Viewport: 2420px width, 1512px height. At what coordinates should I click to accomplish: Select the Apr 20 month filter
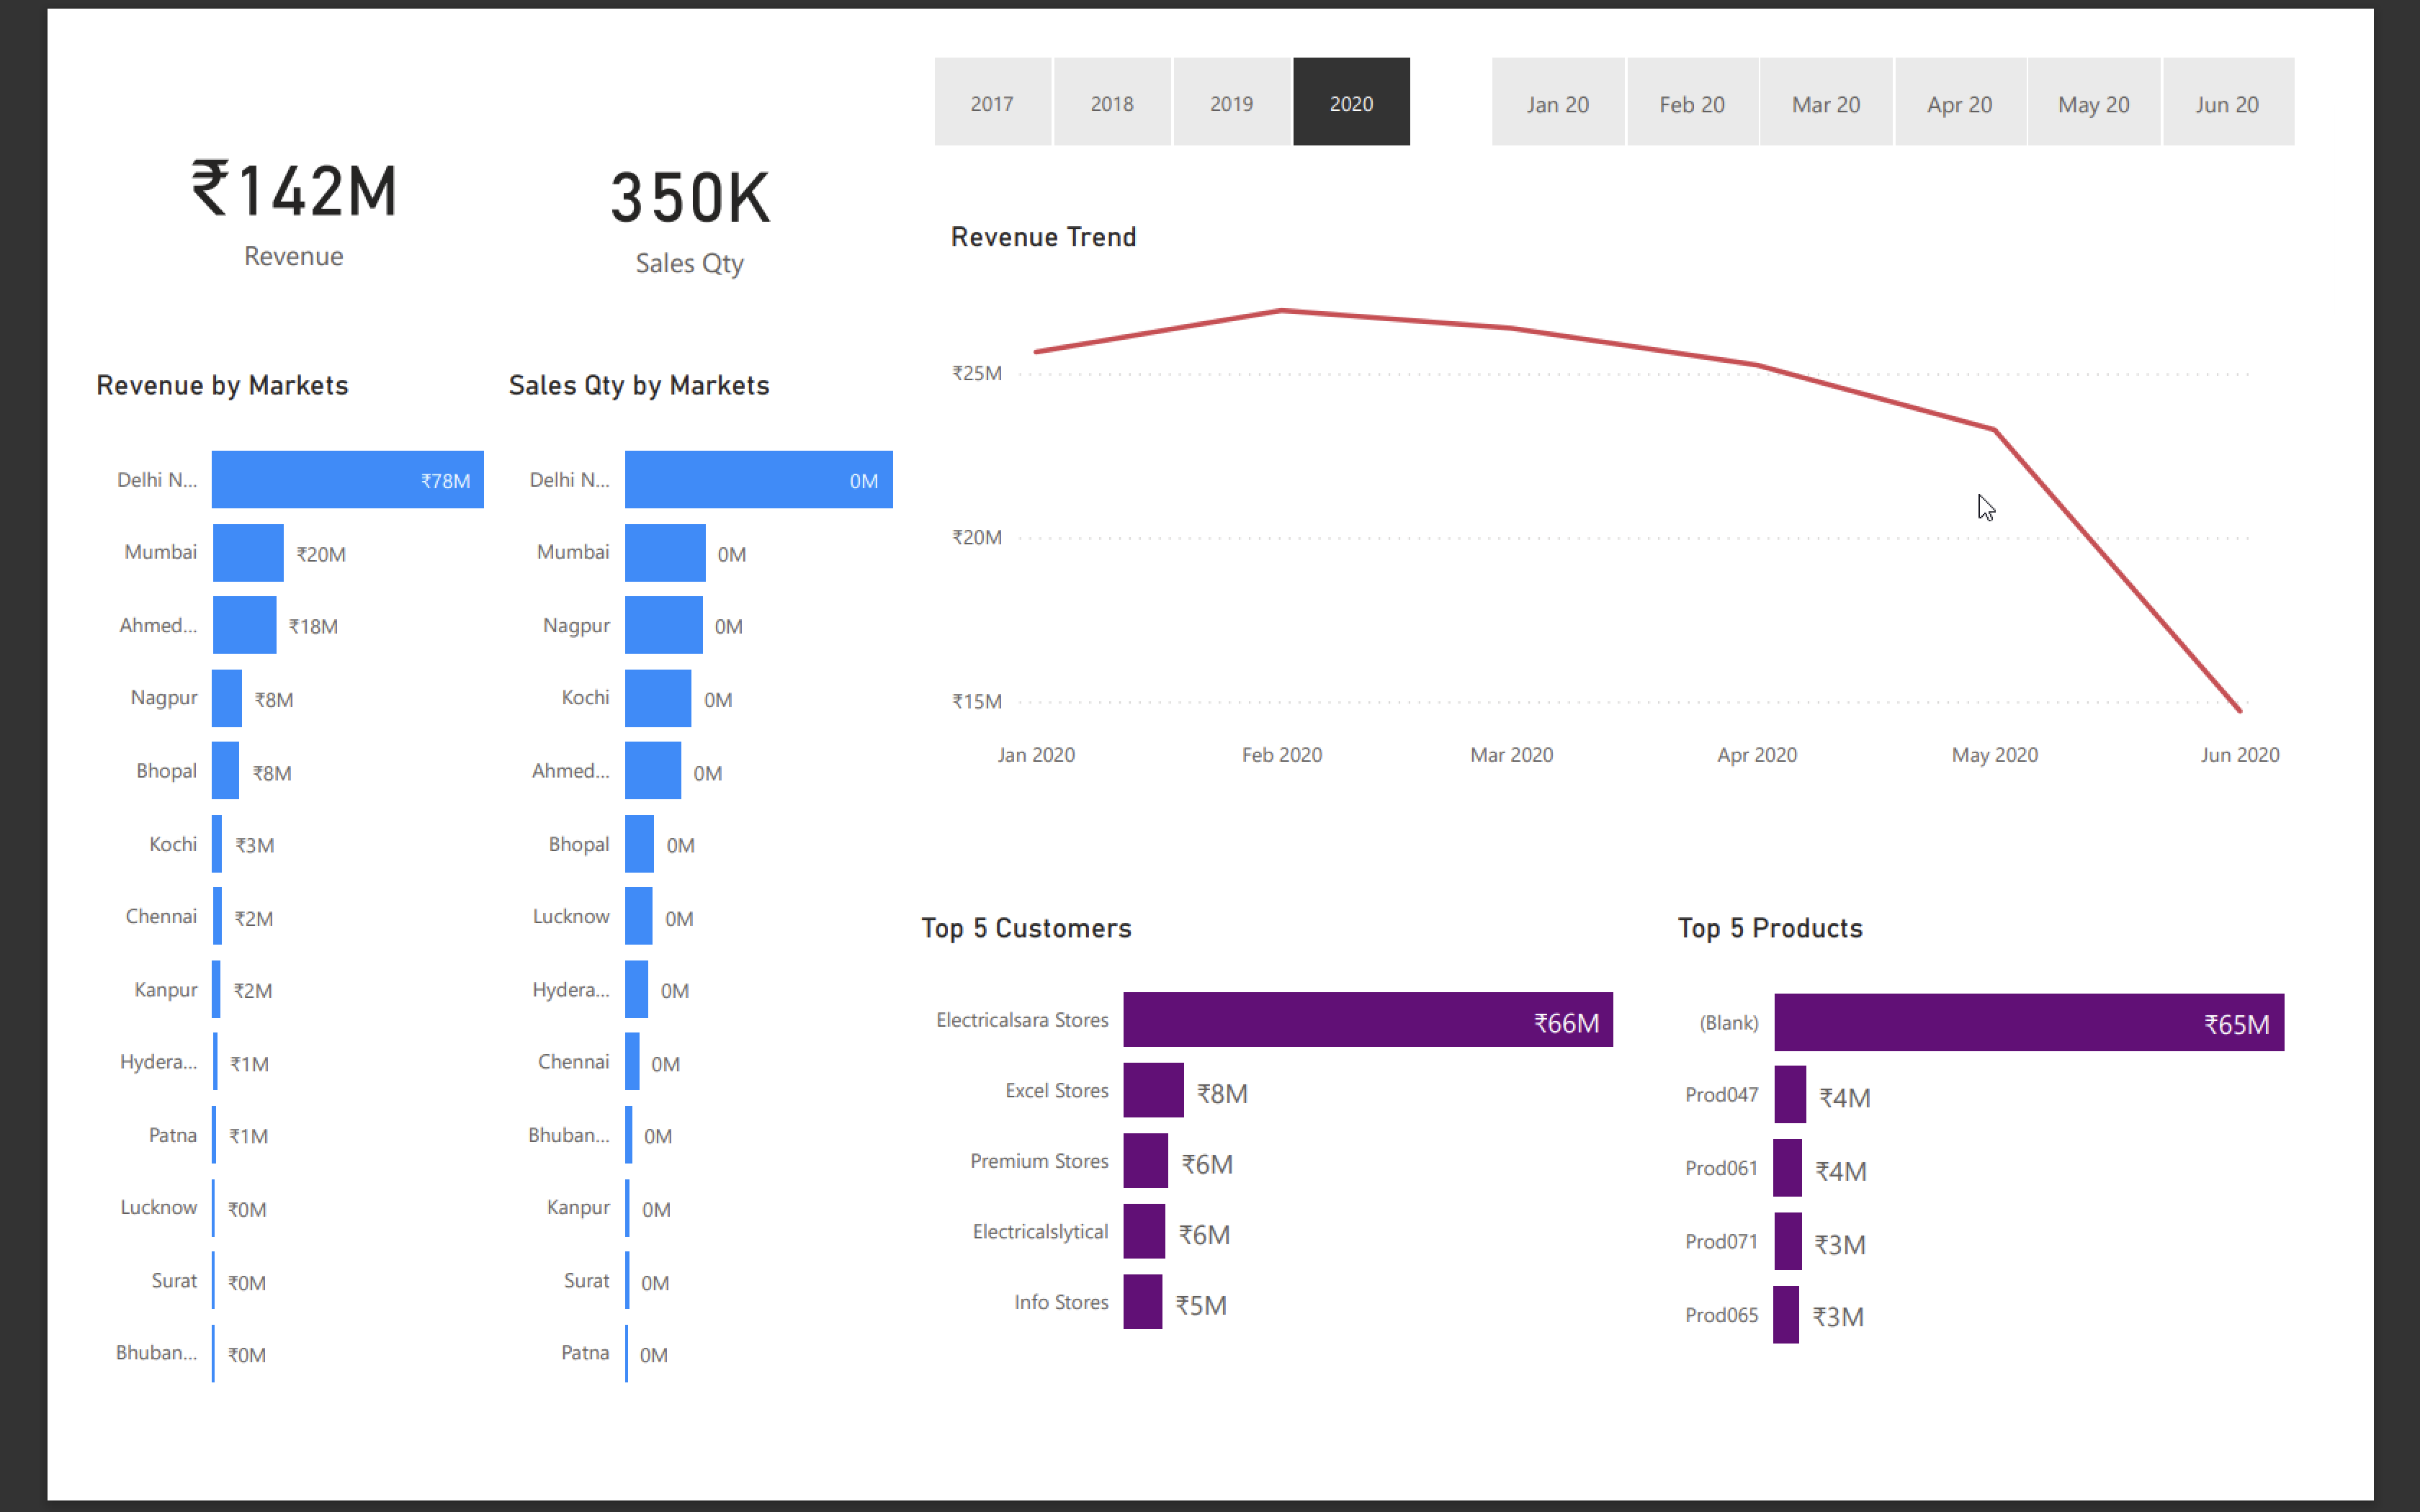(1959, 101)
